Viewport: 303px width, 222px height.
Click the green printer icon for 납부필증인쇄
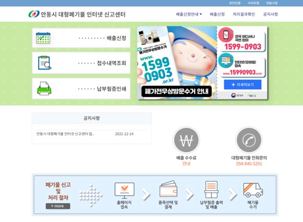44,89
